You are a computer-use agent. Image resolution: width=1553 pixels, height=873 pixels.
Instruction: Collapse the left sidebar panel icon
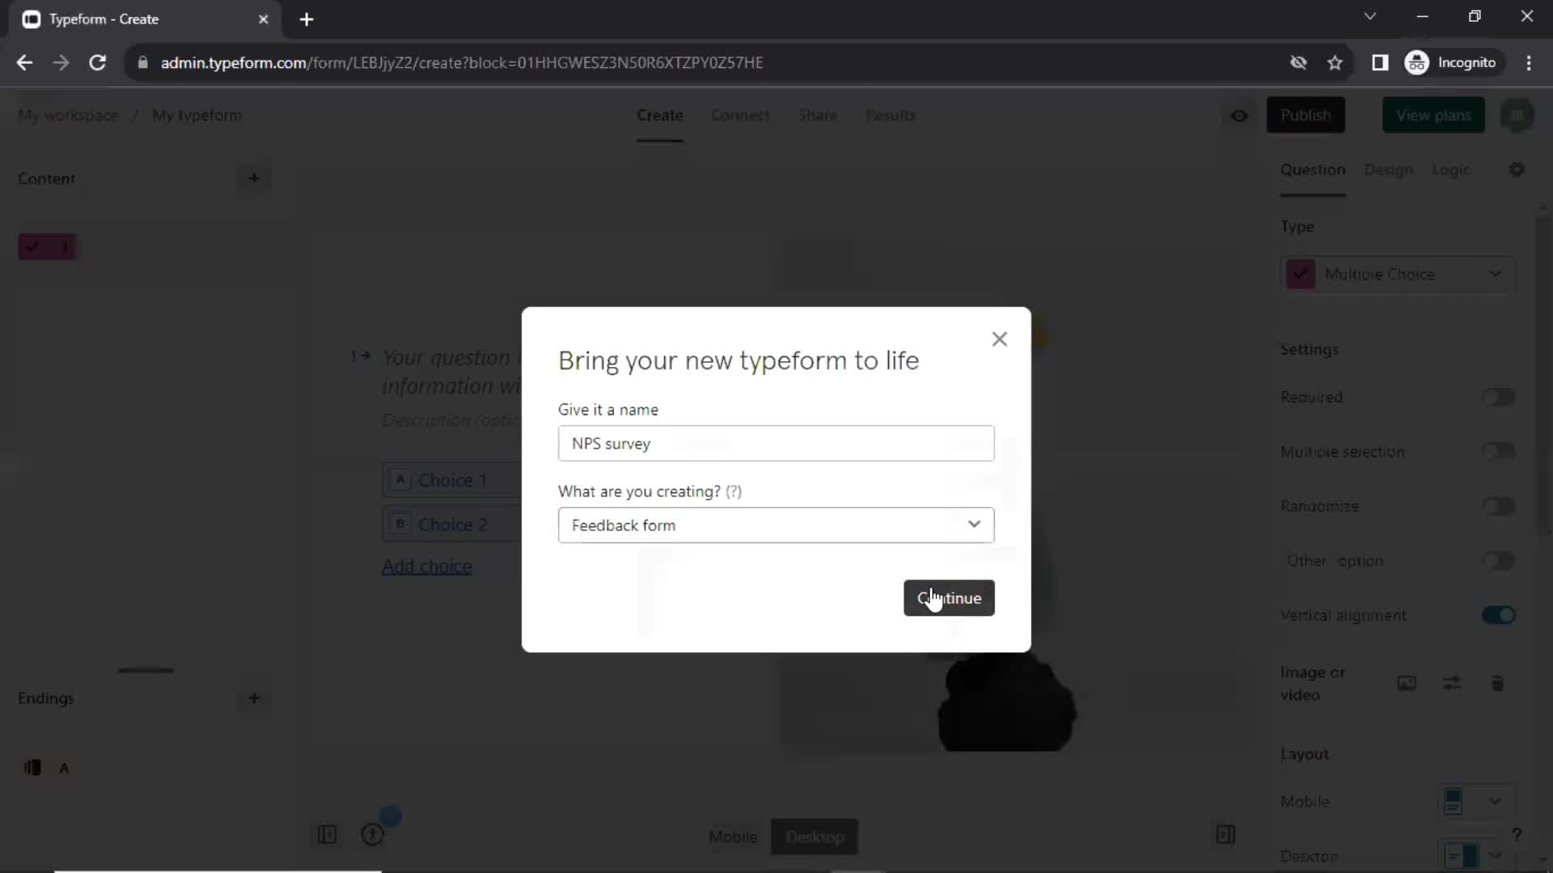click(328, 834)
